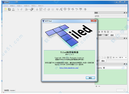Switch to the 对象 tab
129x94 pixels.
(106, 35)
